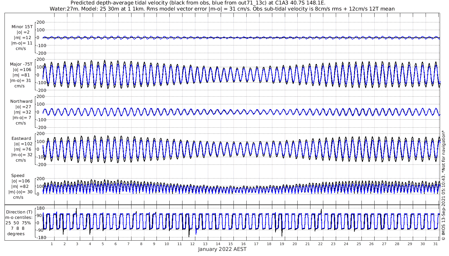Click '|m-o|= 11' in the Minor panel
The width and height of the screenshot is (449, 256).
click(x=22, y=43)
